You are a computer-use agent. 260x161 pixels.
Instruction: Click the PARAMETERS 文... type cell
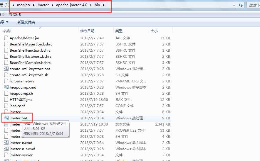pyautogui.click(x=131, y=81)
